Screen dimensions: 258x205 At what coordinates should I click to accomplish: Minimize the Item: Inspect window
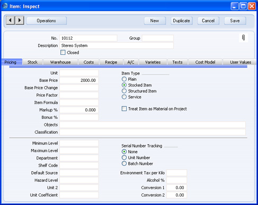235,6
